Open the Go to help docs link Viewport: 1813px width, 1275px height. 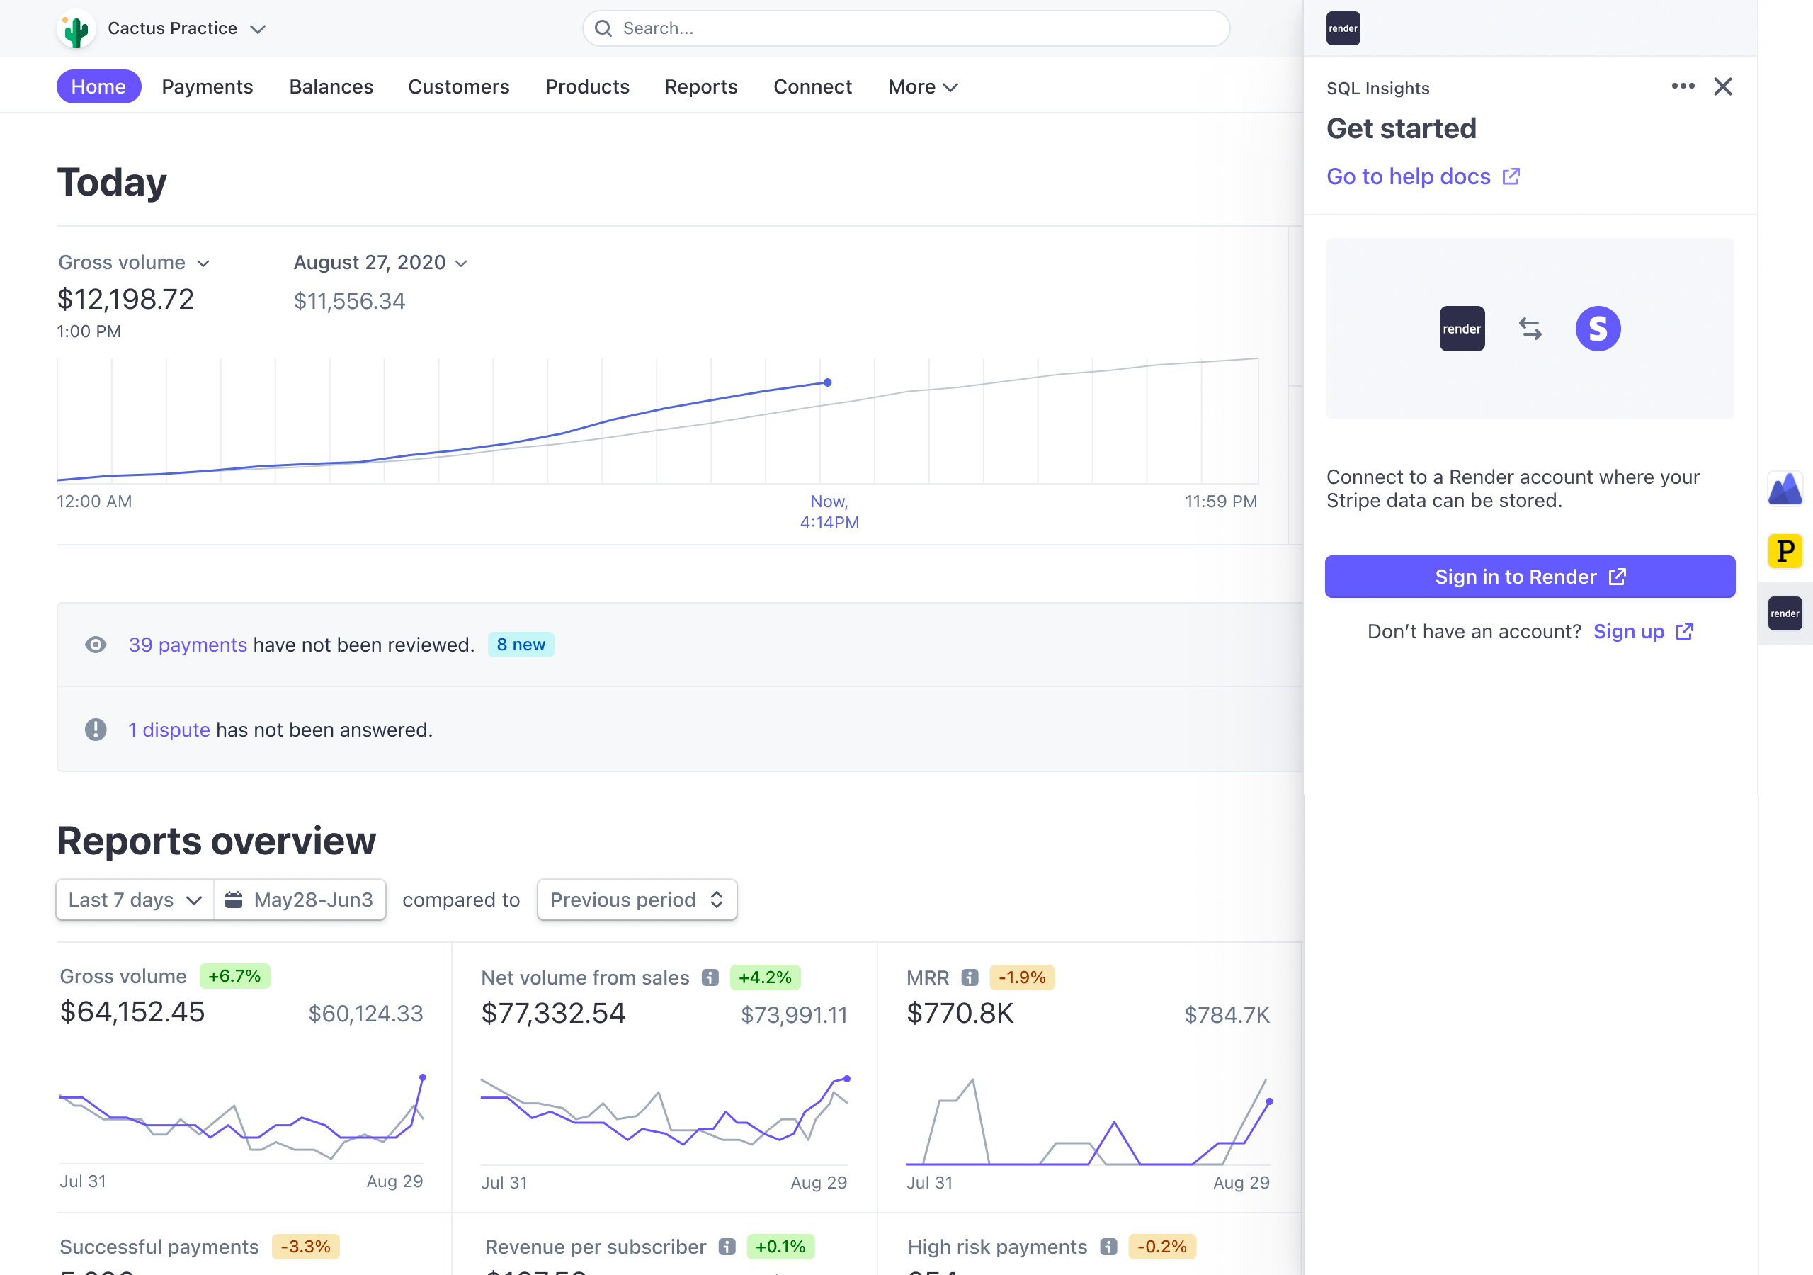pos(1423,176)
